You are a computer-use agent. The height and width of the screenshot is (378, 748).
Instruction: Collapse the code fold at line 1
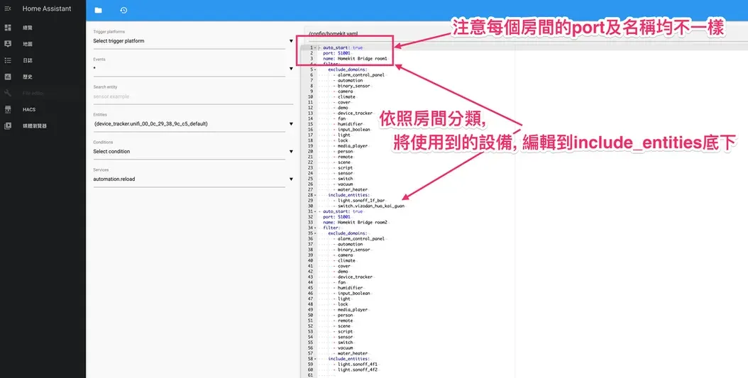[315, 48]
